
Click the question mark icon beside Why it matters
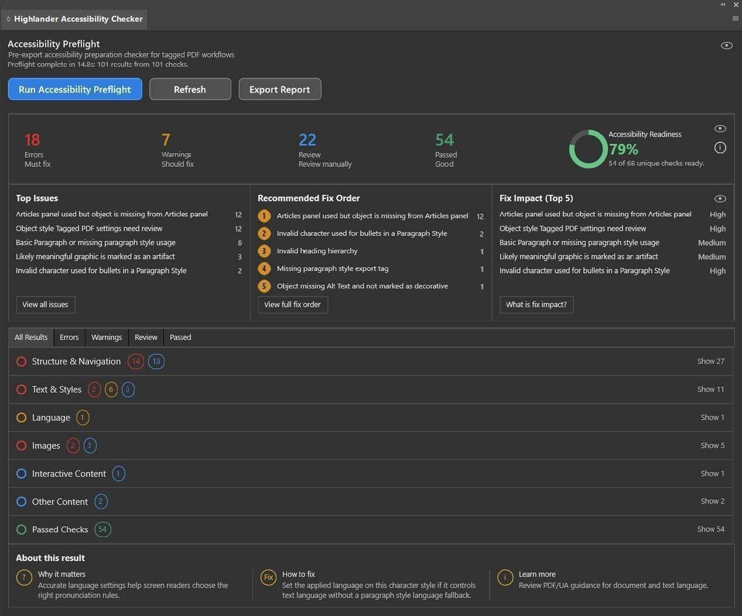coord(23,578)
